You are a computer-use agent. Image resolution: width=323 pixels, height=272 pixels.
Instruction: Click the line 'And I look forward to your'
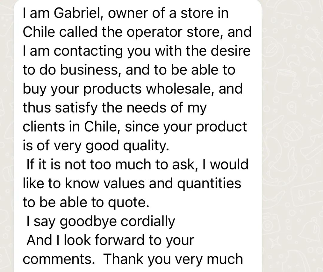pos(110,240)
